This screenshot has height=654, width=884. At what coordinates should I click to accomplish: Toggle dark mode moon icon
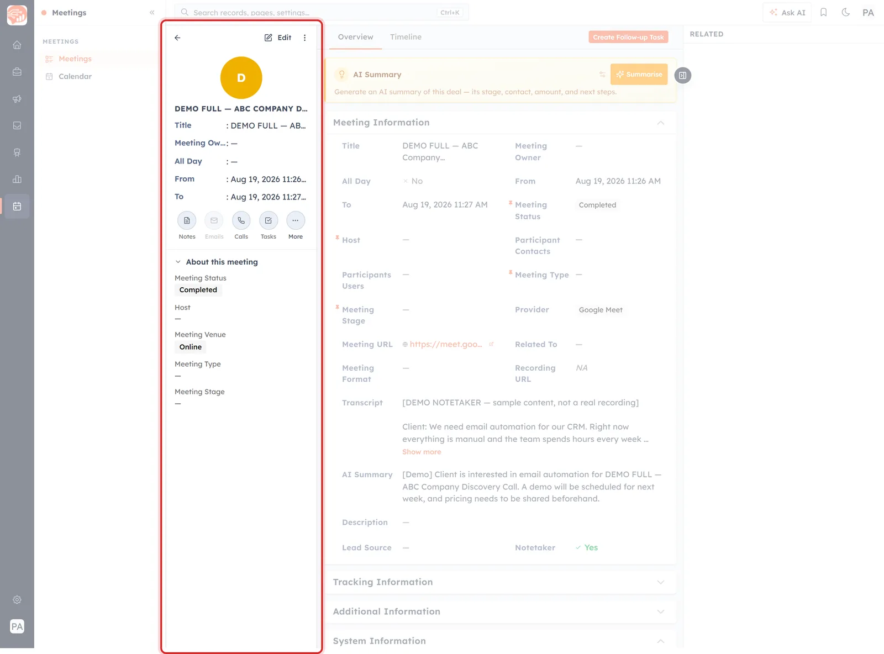[845, 12]
